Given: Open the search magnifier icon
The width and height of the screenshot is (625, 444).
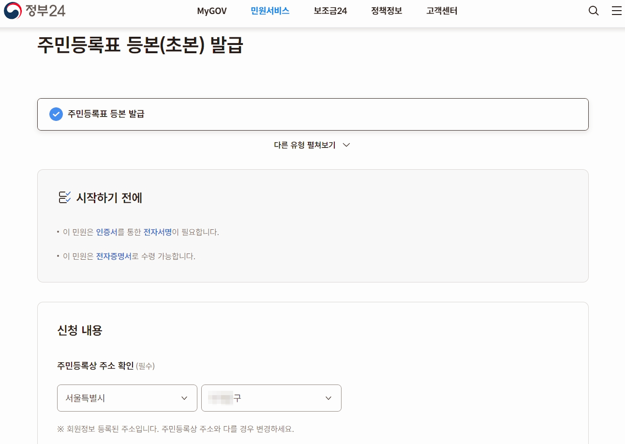Looking at the screenshot, I should [x=594, y=10].
